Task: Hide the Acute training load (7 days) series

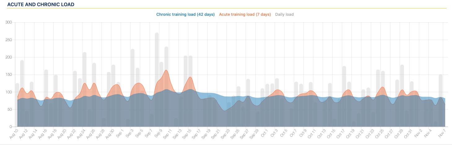Action: point(245,15)
